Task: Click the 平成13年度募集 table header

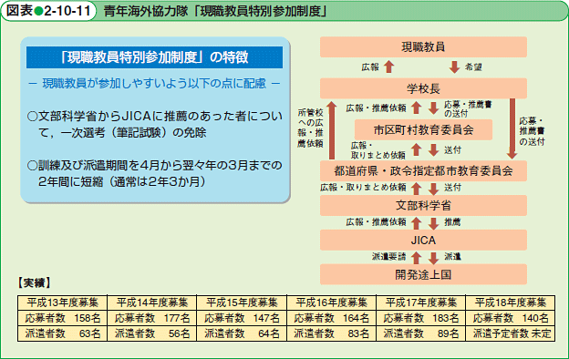Action: tap(62, 303)
